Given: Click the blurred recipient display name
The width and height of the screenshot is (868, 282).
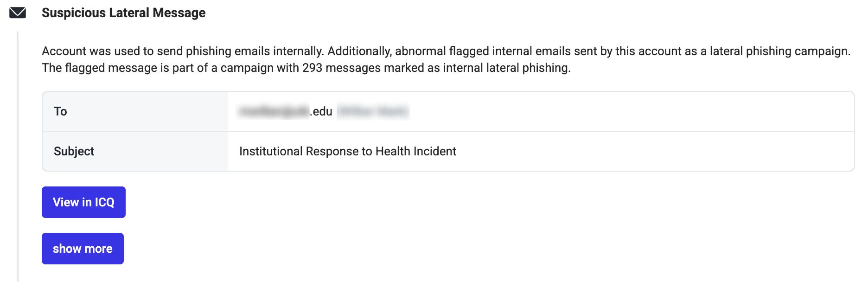Looking at the screenshot, I should [373, 111].
